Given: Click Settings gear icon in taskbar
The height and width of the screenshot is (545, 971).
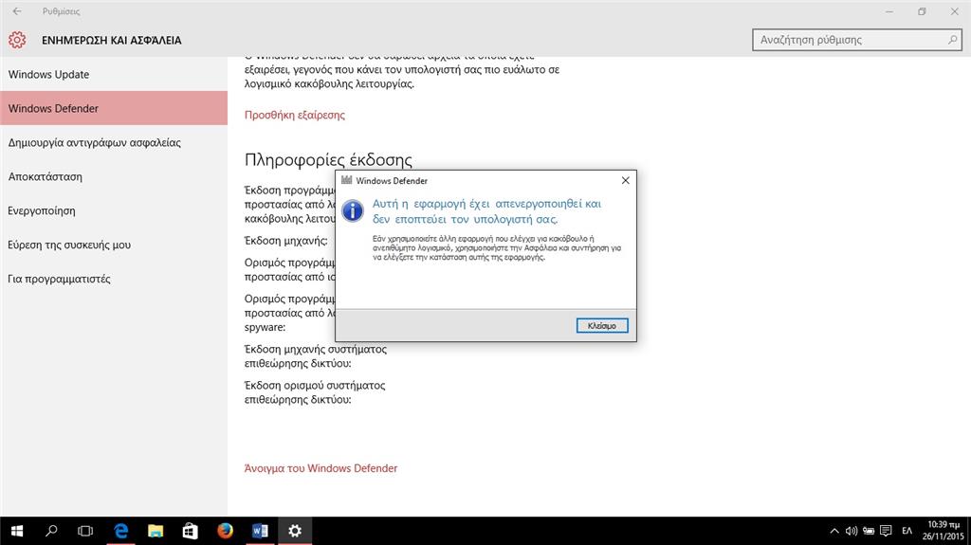Looking at the screenshot, I should (295, 531).
